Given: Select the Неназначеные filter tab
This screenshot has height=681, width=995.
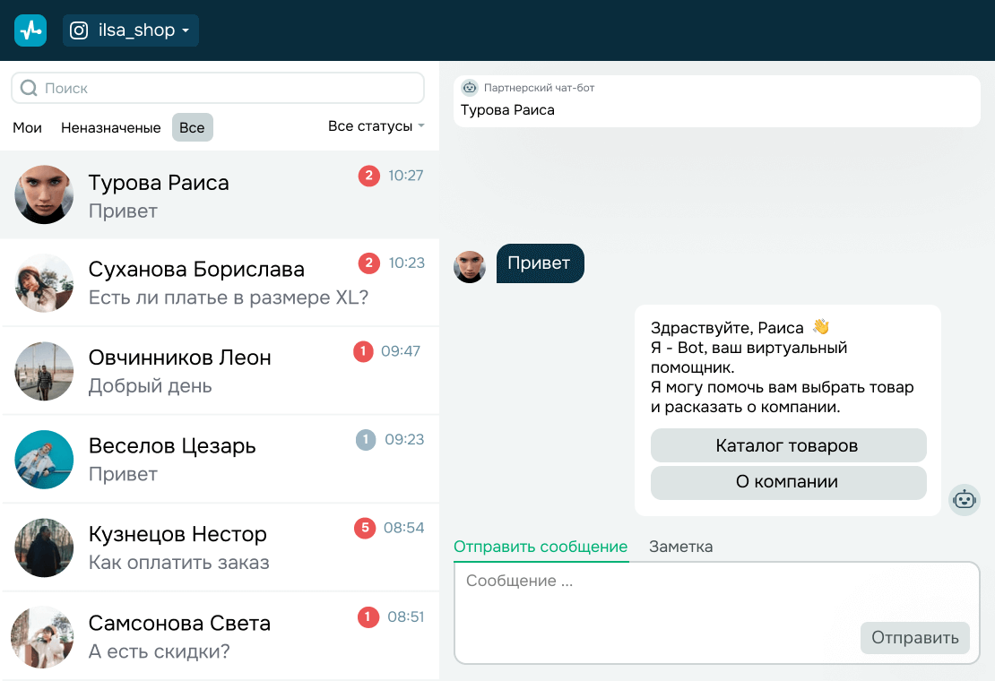Looking at the screenshot, I should tap(111, 128).
